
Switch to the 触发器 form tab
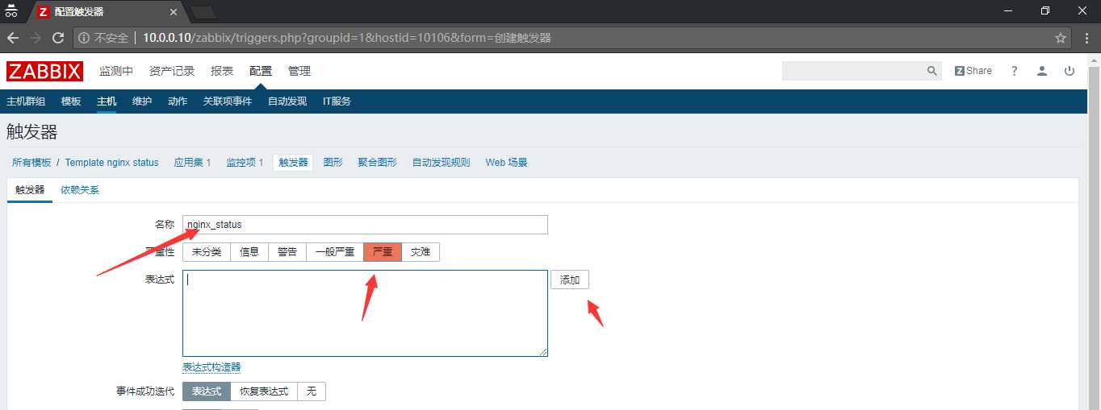click(30, 190)
